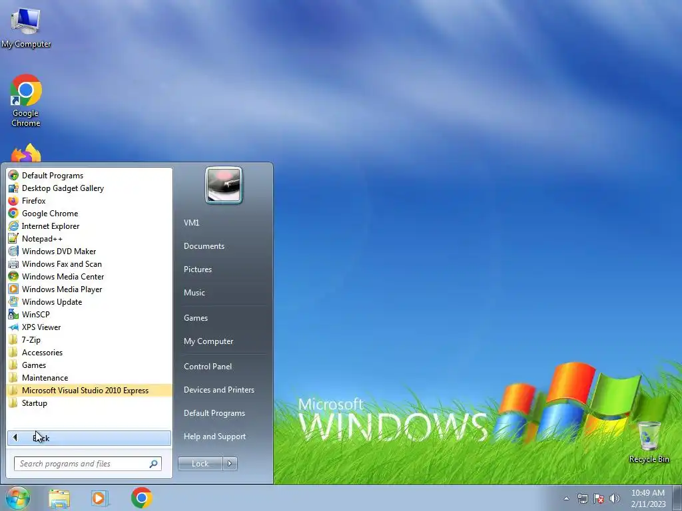Click the Firefox icon in Start menu
Image resolution: width=682 pixels, height=511 pixels.
pyautogui.click(x=13, y=201)
